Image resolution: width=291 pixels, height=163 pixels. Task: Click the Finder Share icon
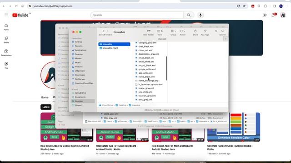(195, 31)
